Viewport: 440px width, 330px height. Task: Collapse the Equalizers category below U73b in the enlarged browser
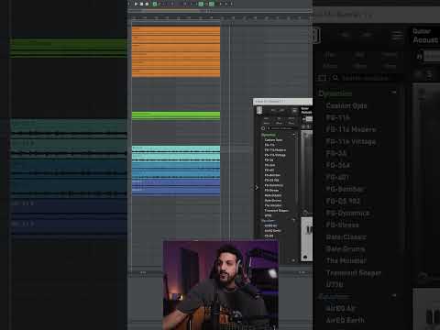394,295
